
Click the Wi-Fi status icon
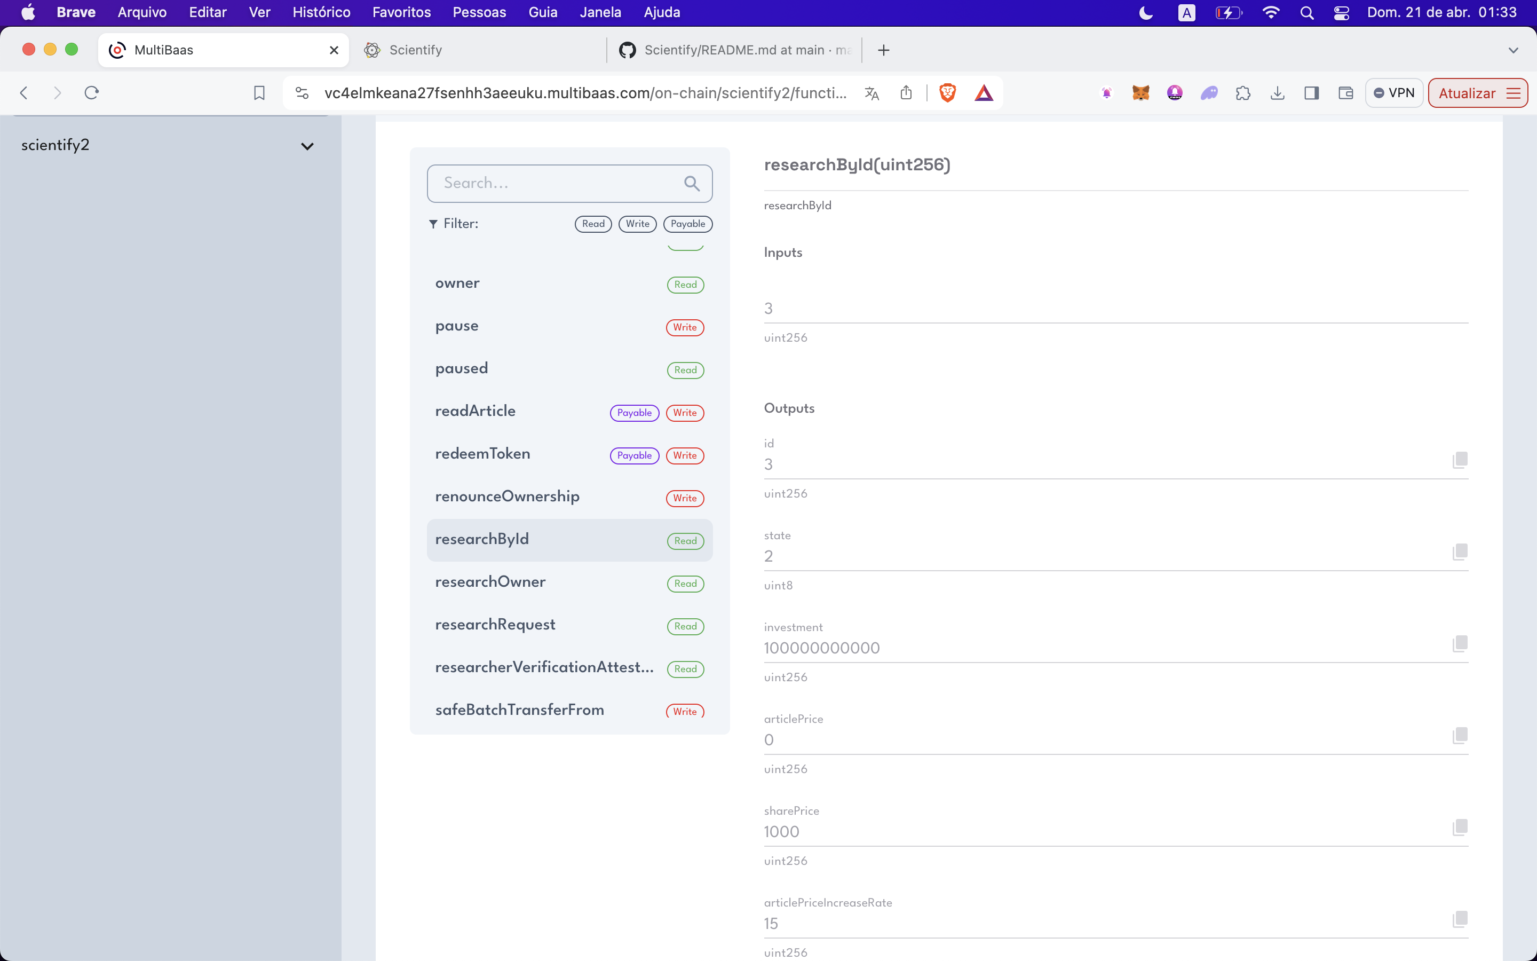click(x=1270, y=13)
